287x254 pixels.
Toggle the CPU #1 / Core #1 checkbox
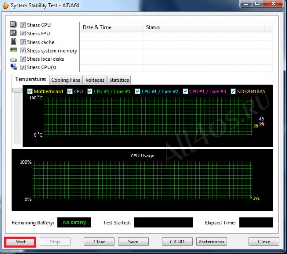(90, 91)
